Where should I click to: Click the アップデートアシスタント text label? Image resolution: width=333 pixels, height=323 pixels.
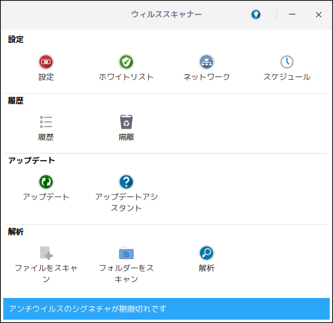pyautogui.click(x=126, y=202)
